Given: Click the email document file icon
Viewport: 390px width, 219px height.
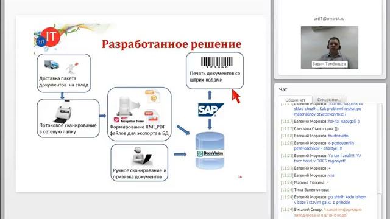Looking at the screenshot, I should (152, 96).
